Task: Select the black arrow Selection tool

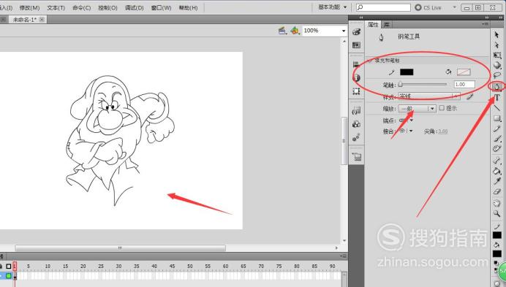Action: click(x=497, y=34)
